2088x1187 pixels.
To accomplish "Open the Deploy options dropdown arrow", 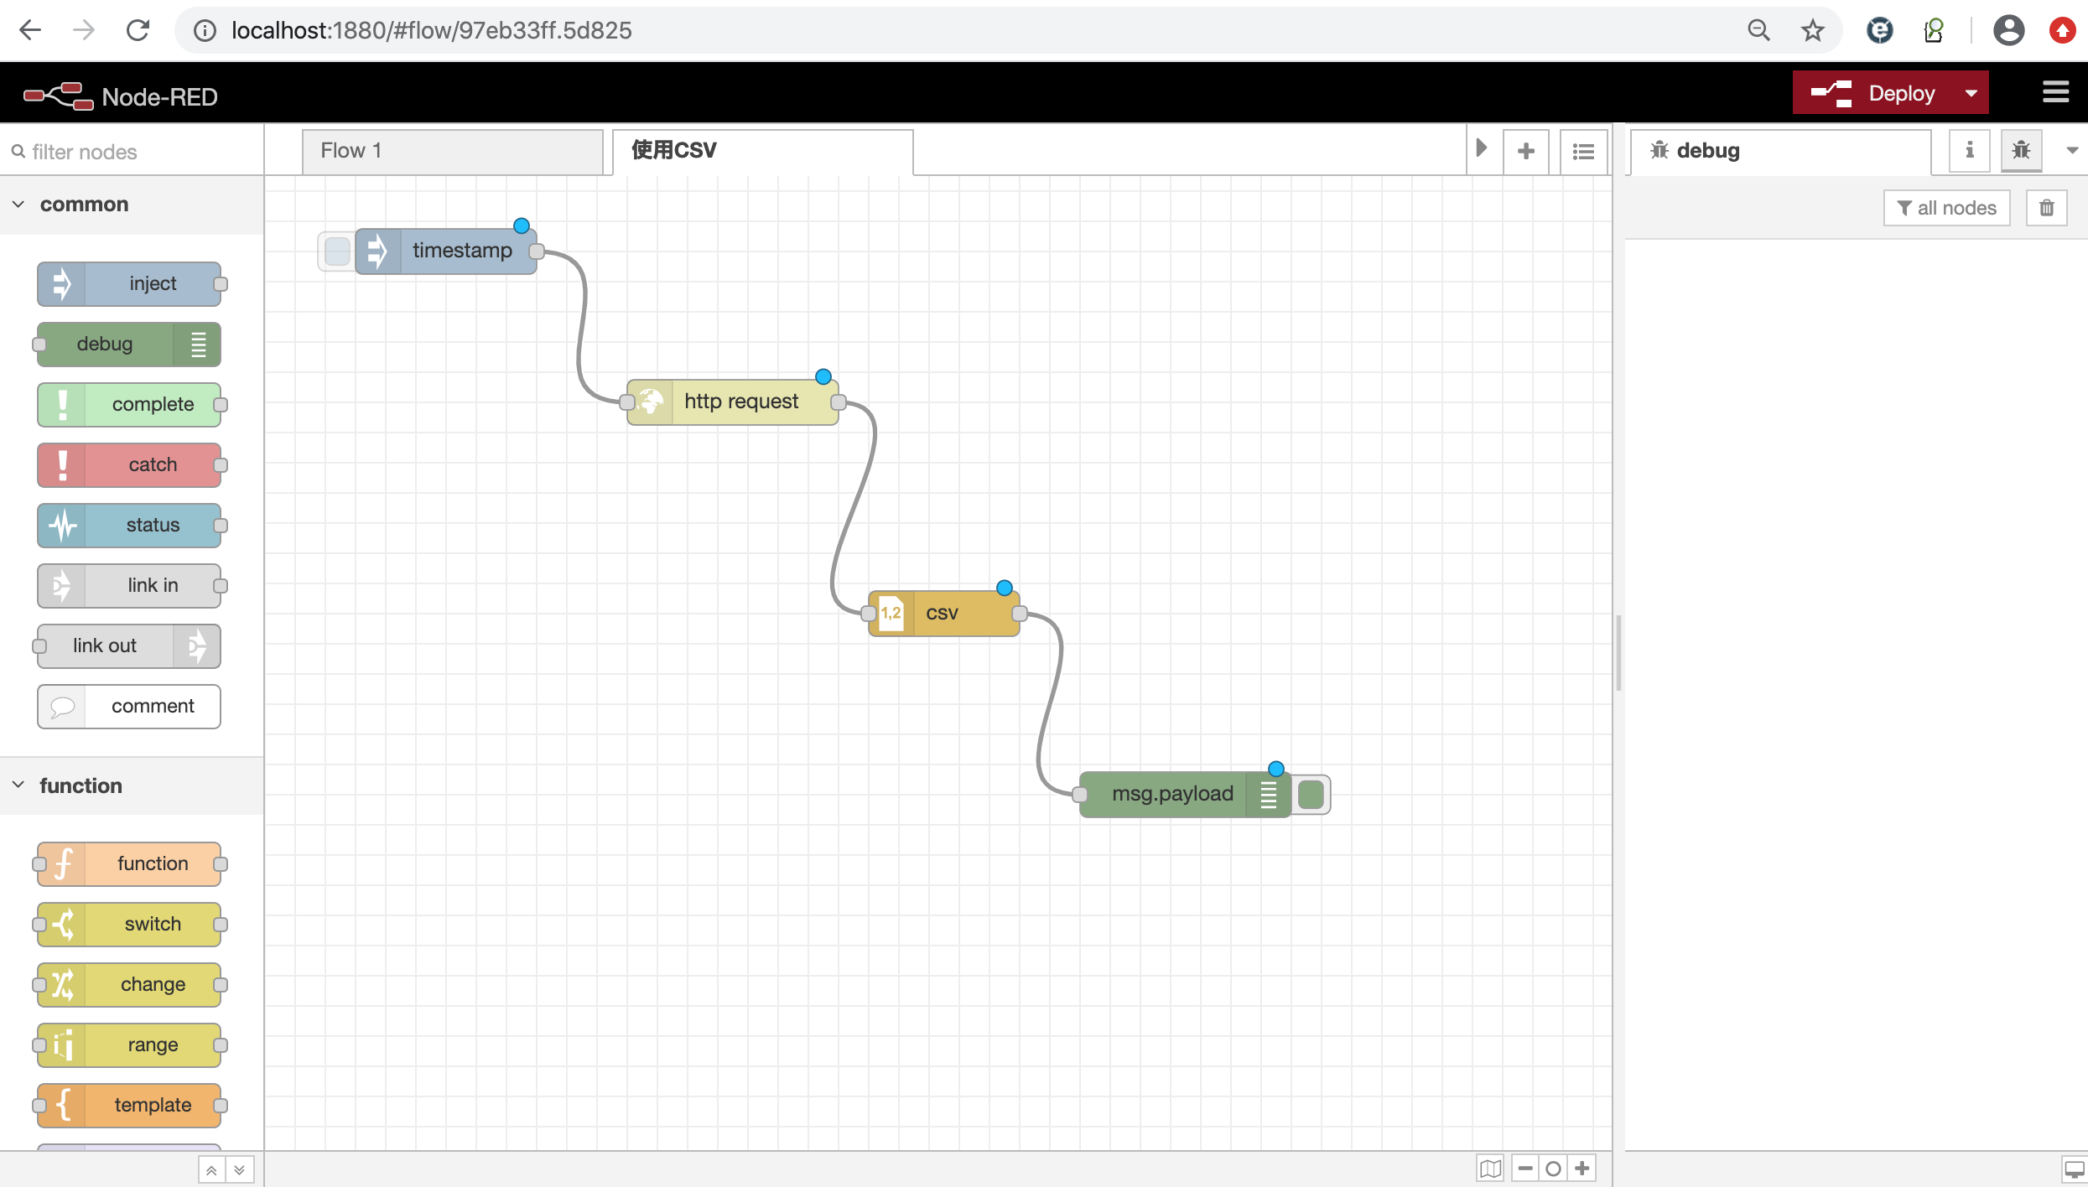I will click(1971, 93).
